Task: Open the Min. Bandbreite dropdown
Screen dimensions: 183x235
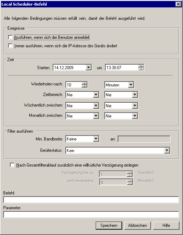Action: [96, 139]
